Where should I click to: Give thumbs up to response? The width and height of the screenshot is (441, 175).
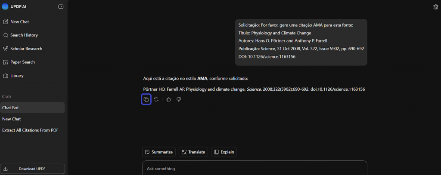click(x=169, y=99)
